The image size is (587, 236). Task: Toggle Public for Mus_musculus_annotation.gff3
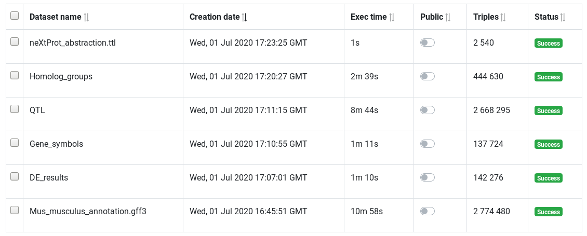tap(428, 211)
